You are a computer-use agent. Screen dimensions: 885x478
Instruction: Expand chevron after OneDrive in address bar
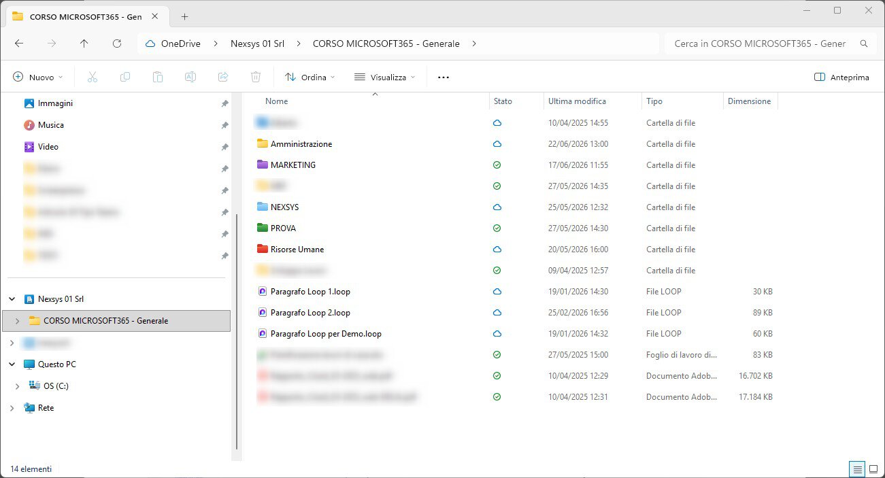click(216, 44)
